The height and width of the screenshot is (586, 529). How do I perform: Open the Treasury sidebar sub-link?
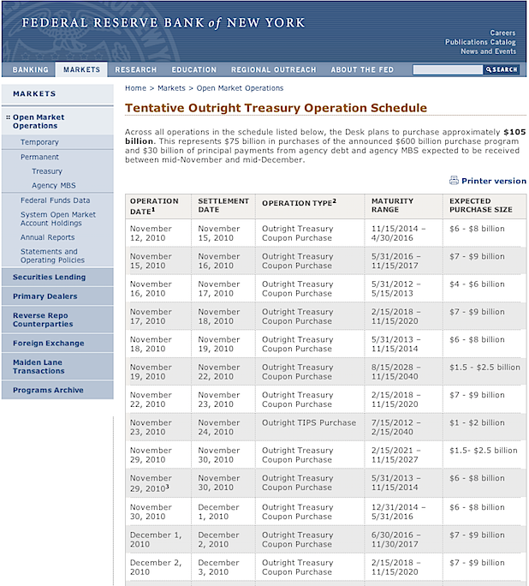[x=47, y=171]
